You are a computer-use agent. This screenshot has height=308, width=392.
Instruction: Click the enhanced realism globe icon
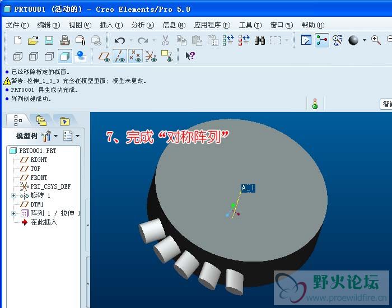pyautogui.click(x=81, y=56)
